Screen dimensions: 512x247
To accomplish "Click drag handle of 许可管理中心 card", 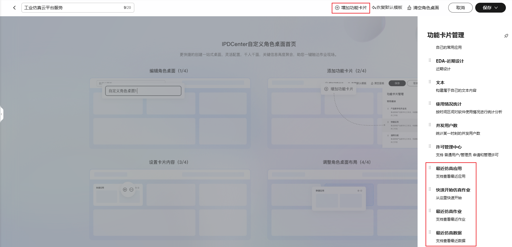I will point(430,146).
